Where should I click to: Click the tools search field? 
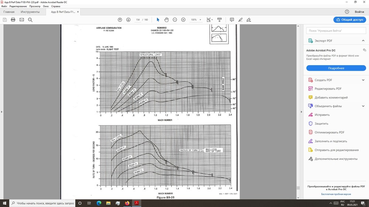(x=336, y=31)
